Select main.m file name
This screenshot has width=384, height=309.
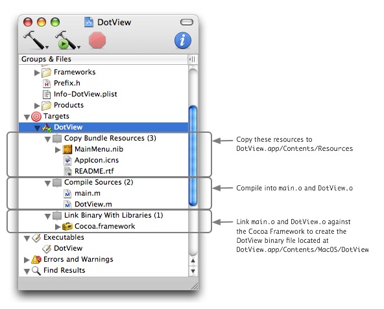click(x=88, y=193)
